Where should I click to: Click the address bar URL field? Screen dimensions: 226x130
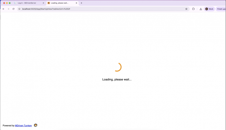103,9
